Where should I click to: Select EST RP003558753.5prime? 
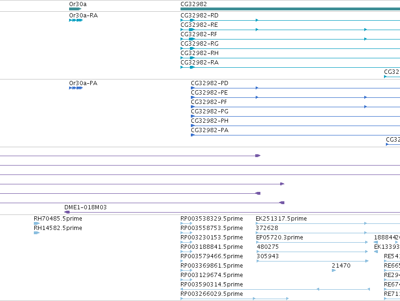[212, 228]
